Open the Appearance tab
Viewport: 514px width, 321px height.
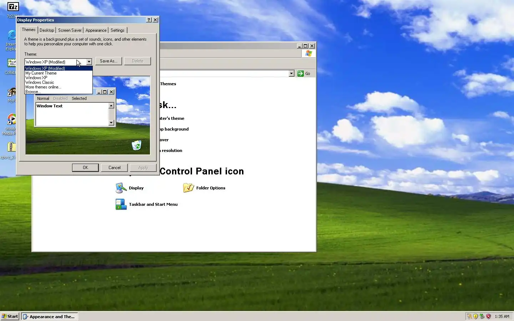click(x=96, y=30)
